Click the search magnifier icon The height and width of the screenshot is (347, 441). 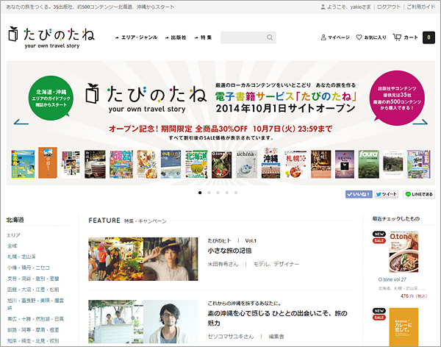tap(270, 37)
